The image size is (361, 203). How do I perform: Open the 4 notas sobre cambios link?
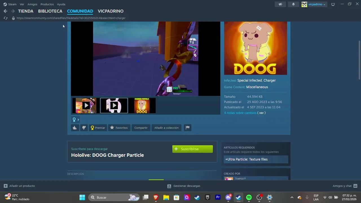240,113
